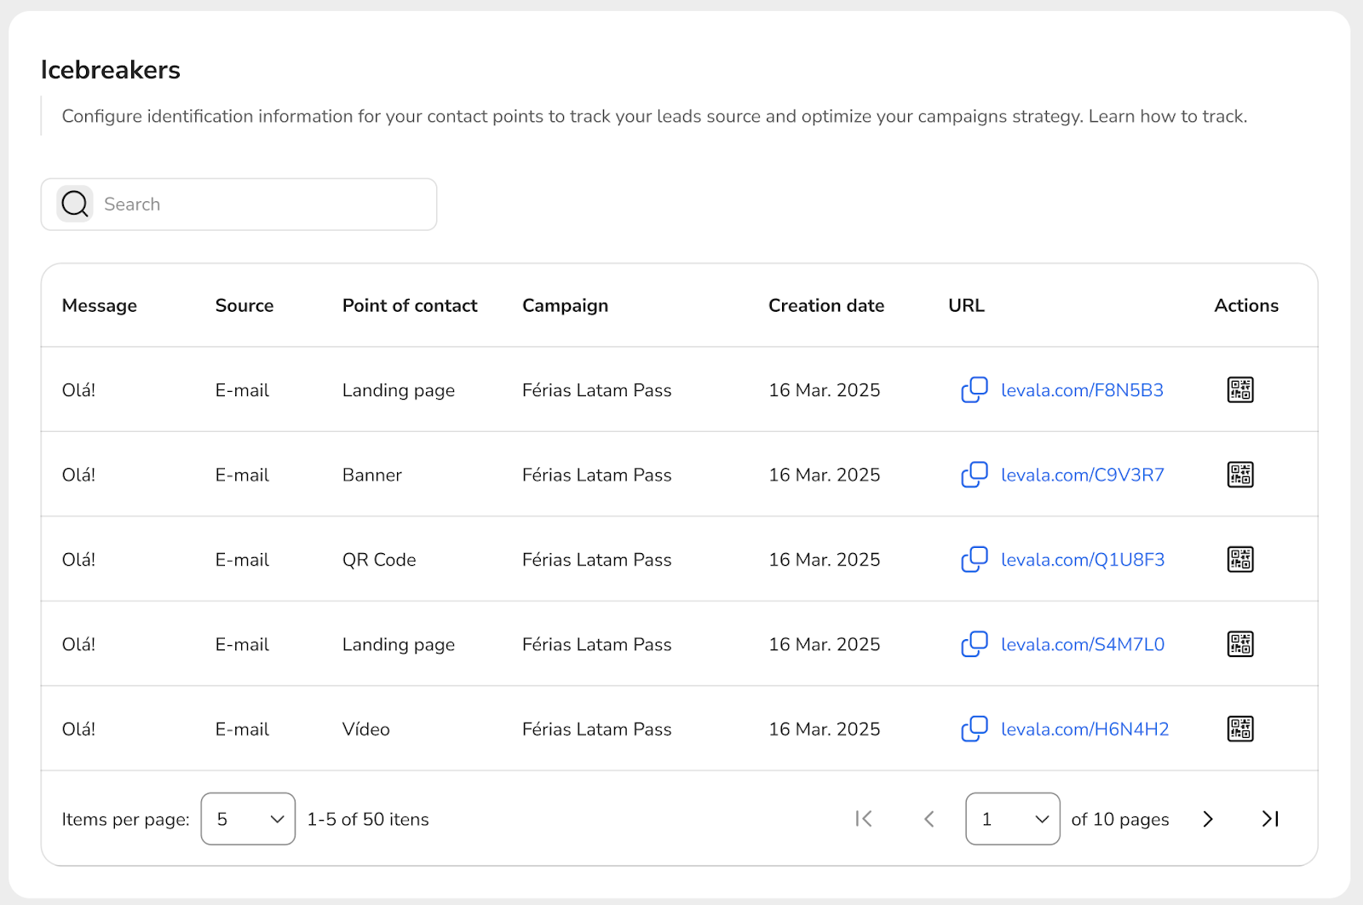Screen dimensions: 1363x905
Task: Copy the levala.com/H6N4H2 URL
Action: (x=974, y=729)
